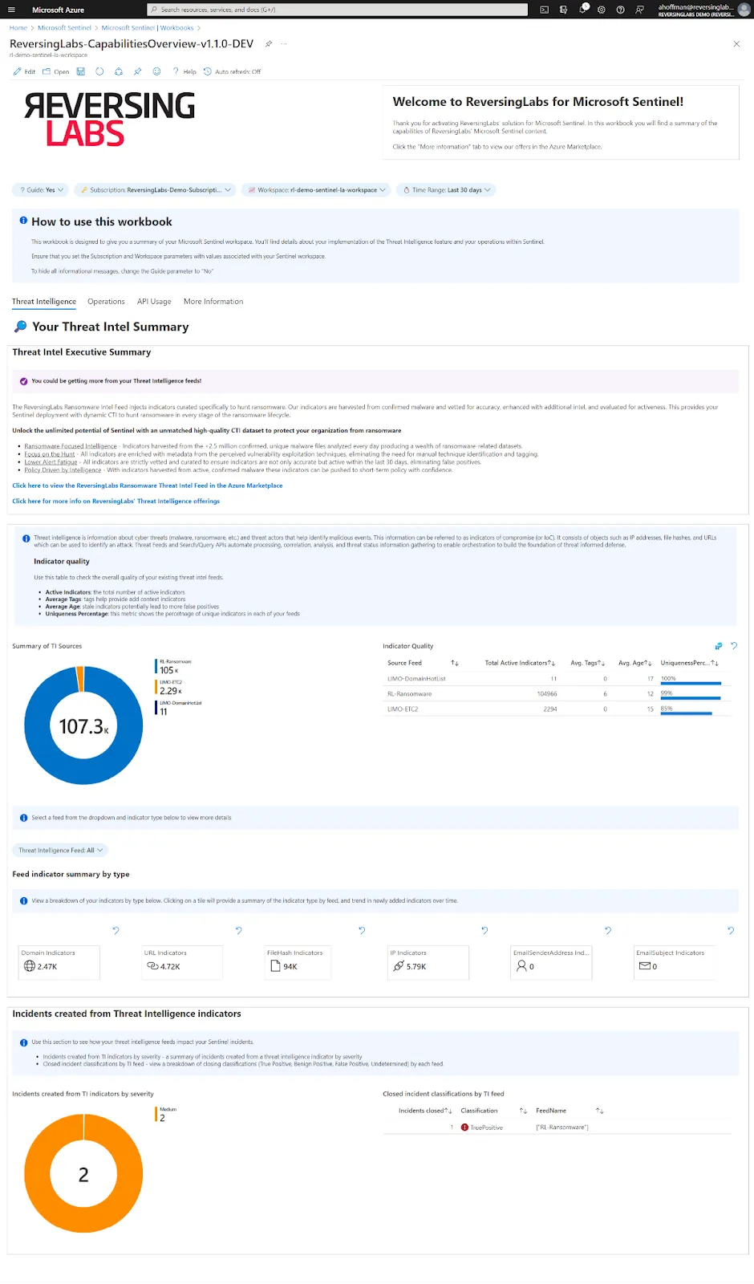Open the Guide: Yes dropdown
Viewport: 754px width, 1284px height.
pos(42,190)
